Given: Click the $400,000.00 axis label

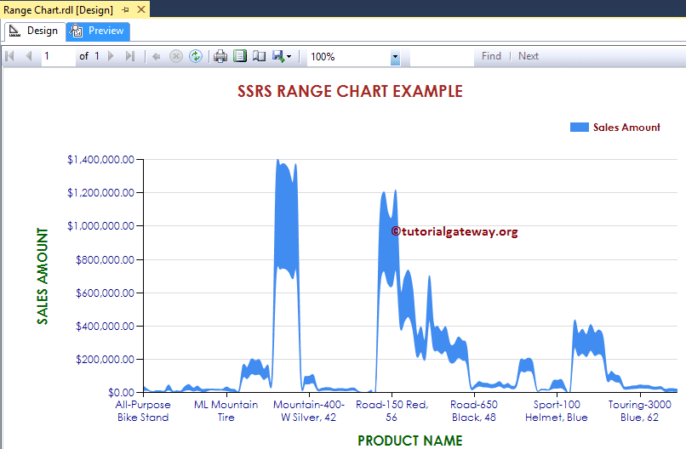Looking at the screenshot, I should (105, 327).
